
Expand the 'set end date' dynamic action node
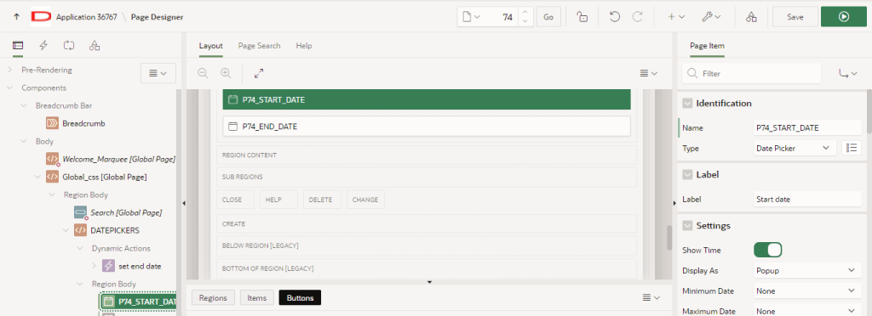click(x=94, y=266)
